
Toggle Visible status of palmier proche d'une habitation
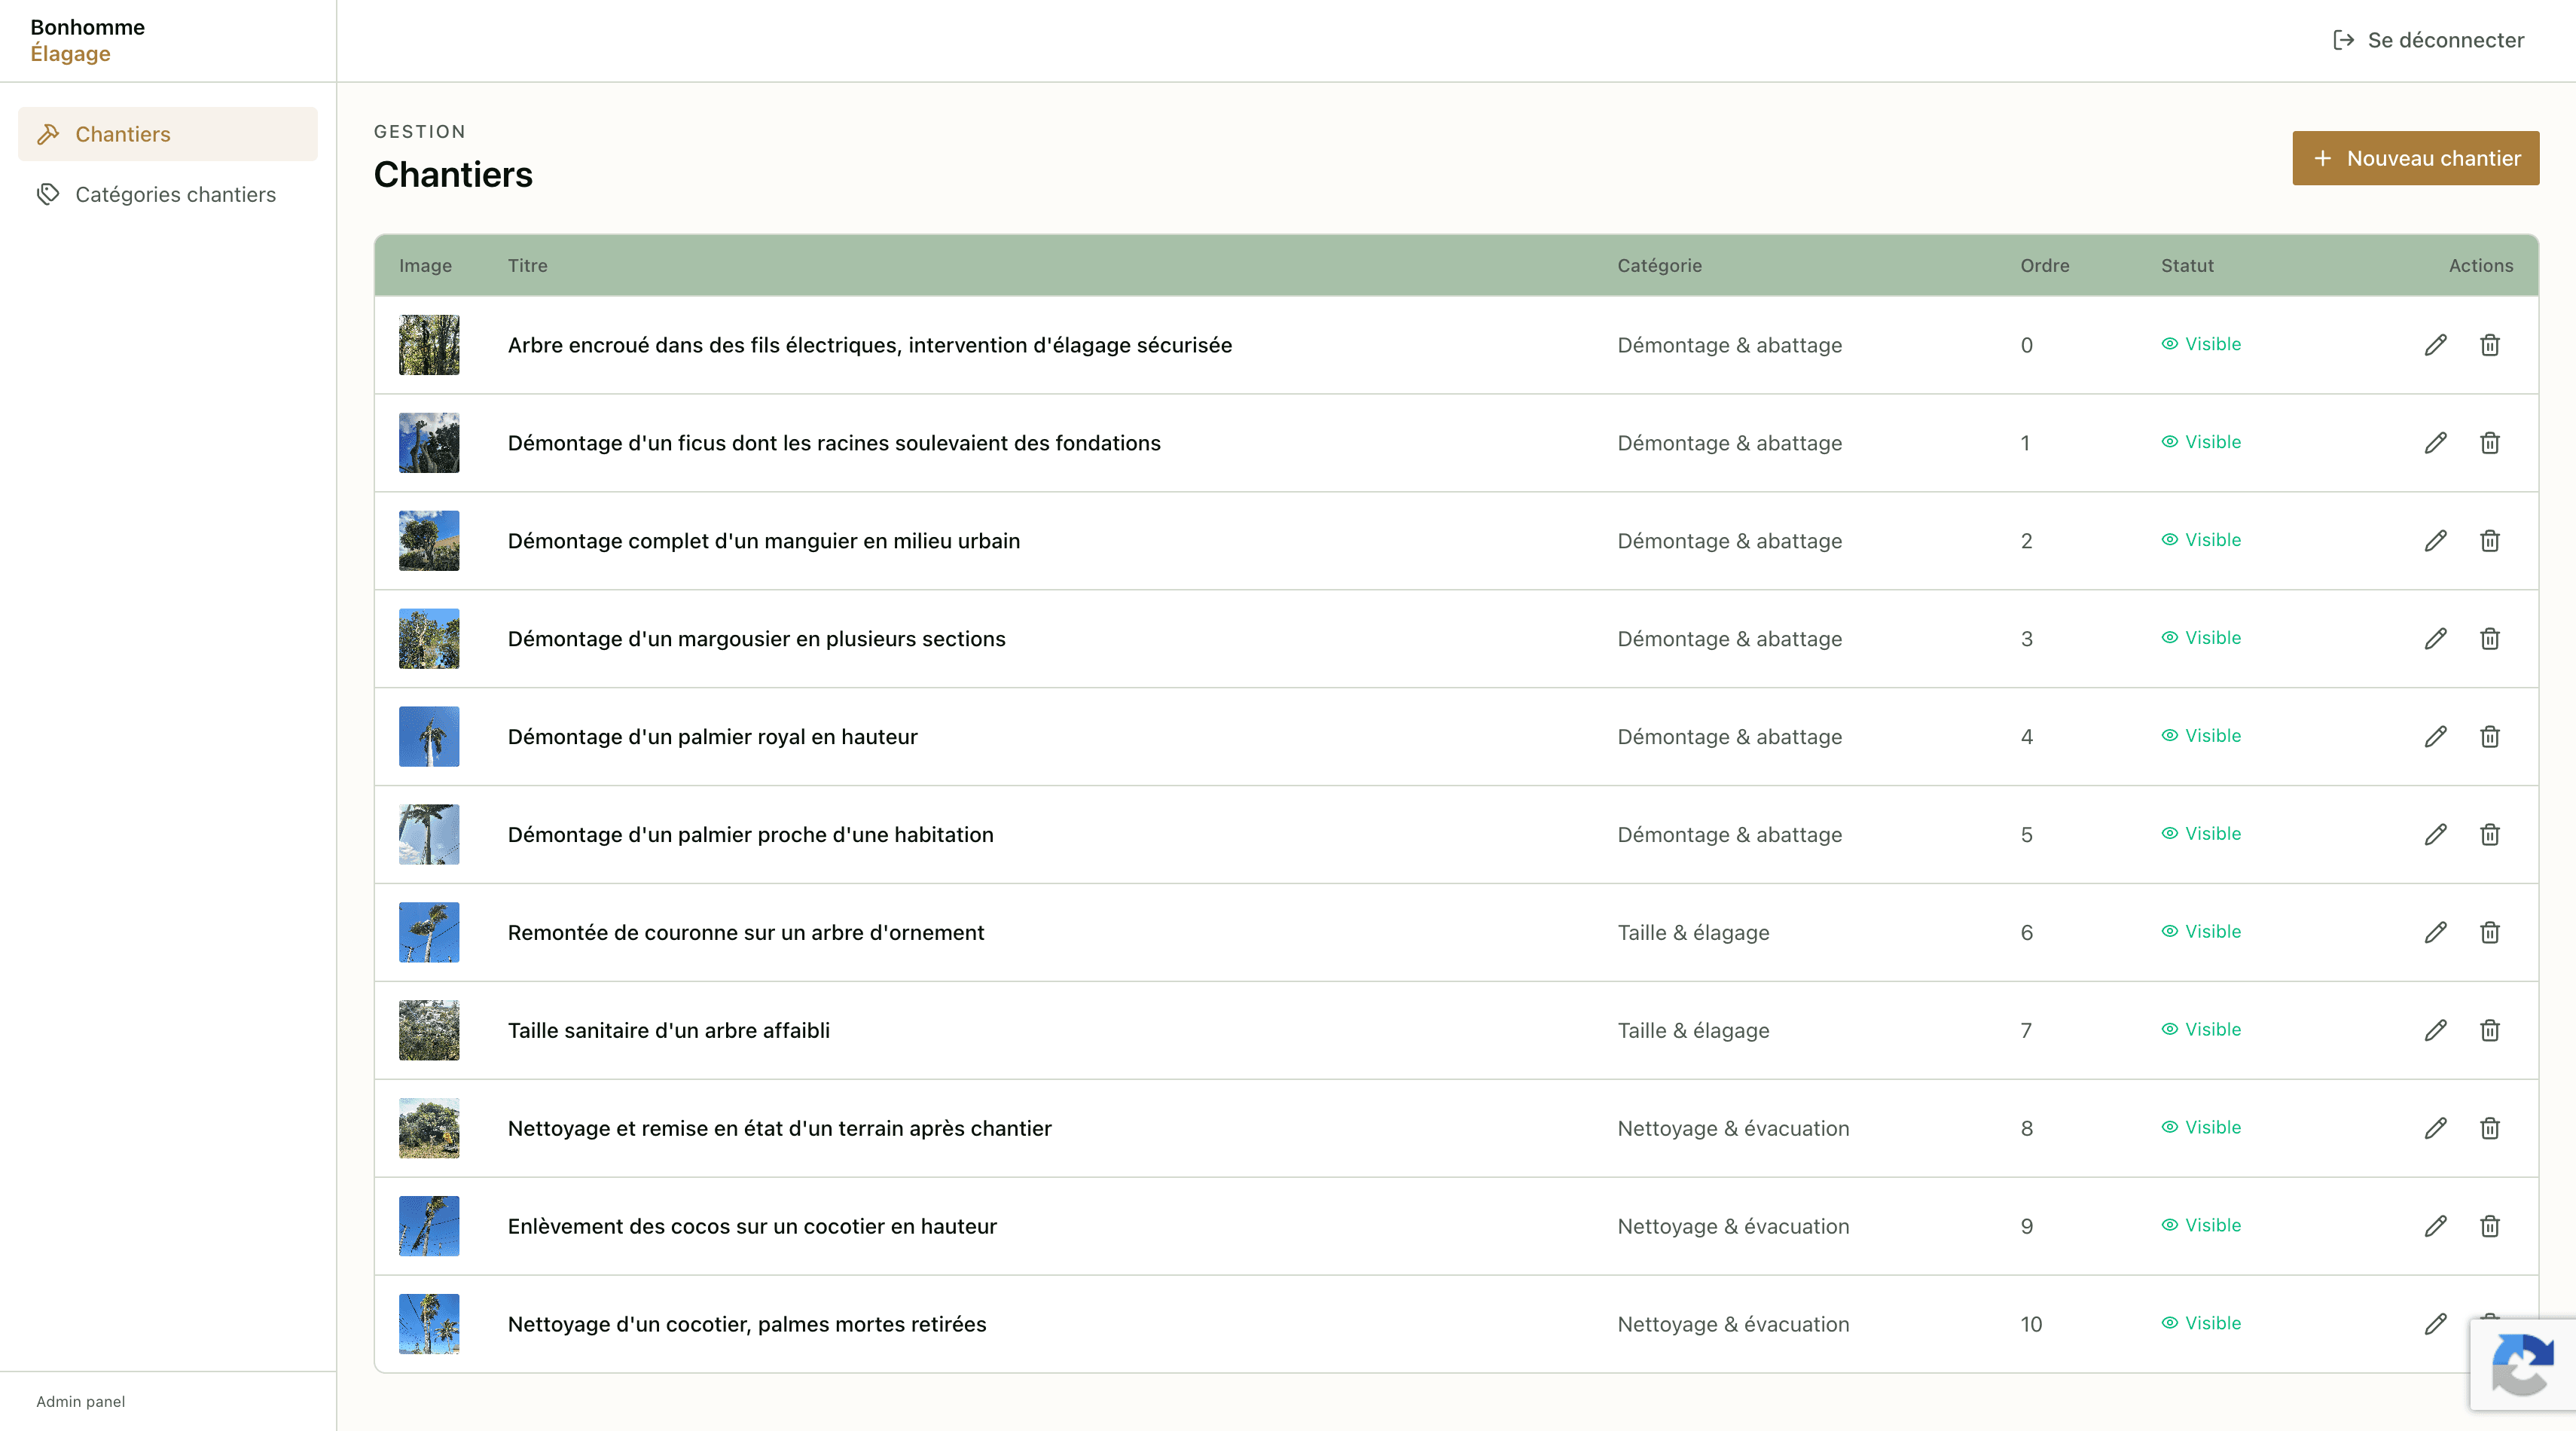(2200, 834)
